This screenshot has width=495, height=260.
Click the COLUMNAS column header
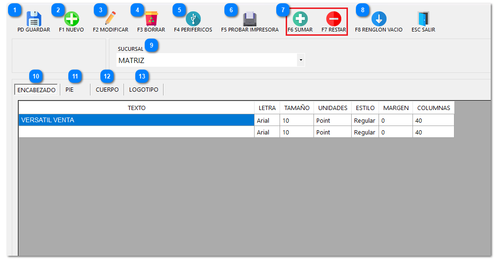[433, 108]
